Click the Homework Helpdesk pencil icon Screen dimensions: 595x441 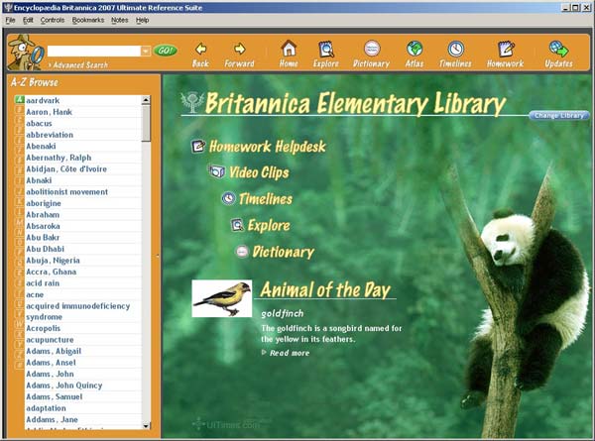[x=197, y=146]
